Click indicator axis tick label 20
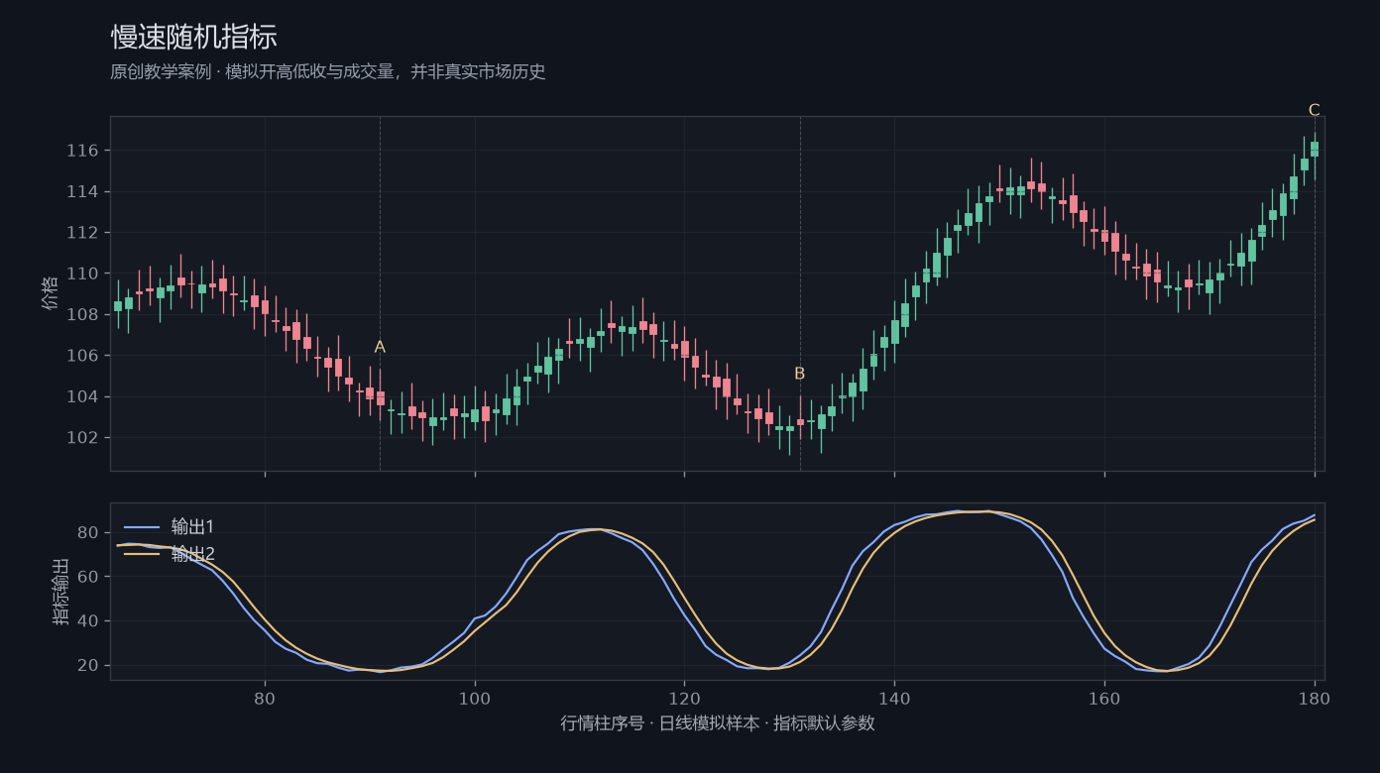Screen dimensions: 1380x773 [87, 666]
